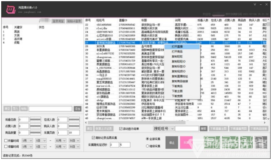The image size is (271, 160).
Task: Open 开播时间 end day dropdown
Action: coord(74,141)
